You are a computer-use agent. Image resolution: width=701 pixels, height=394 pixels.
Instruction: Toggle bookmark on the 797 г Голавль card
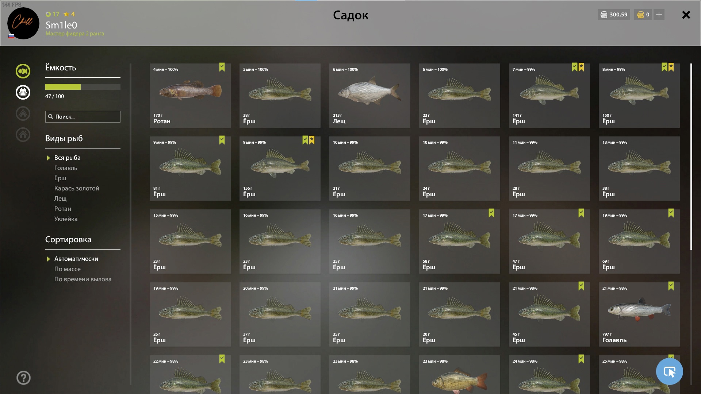671,286
